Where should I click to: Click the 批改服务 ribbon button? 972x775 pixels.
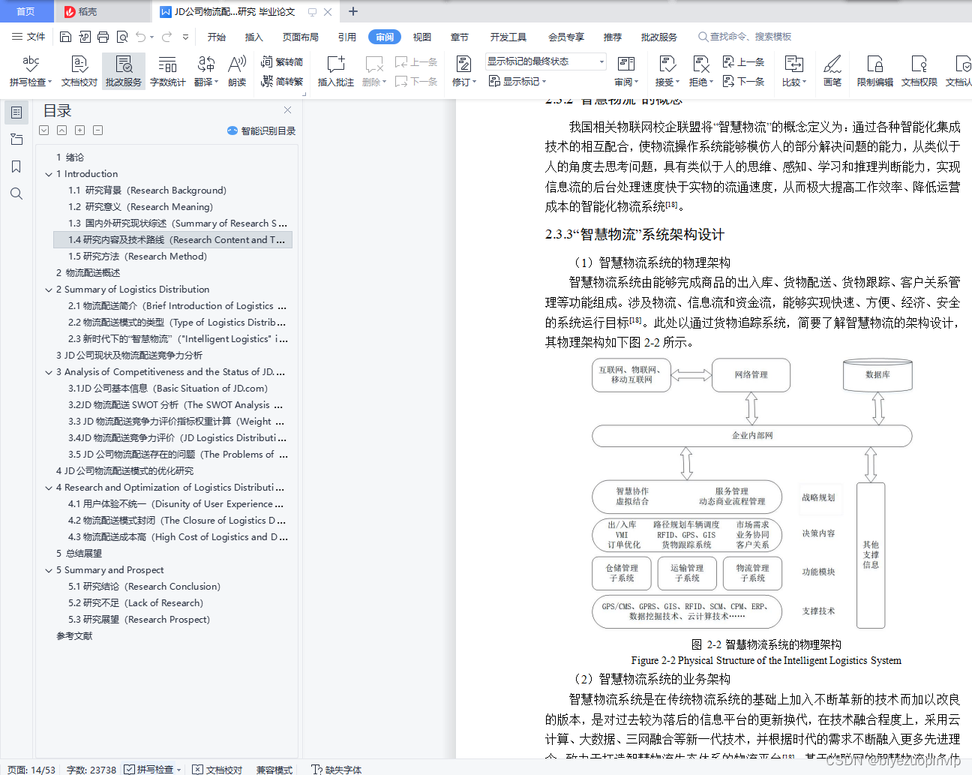pyautogui.click(x=124, y=71)
